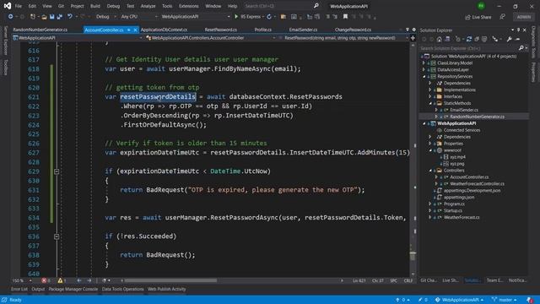Open the Build menu

[95, 6]
